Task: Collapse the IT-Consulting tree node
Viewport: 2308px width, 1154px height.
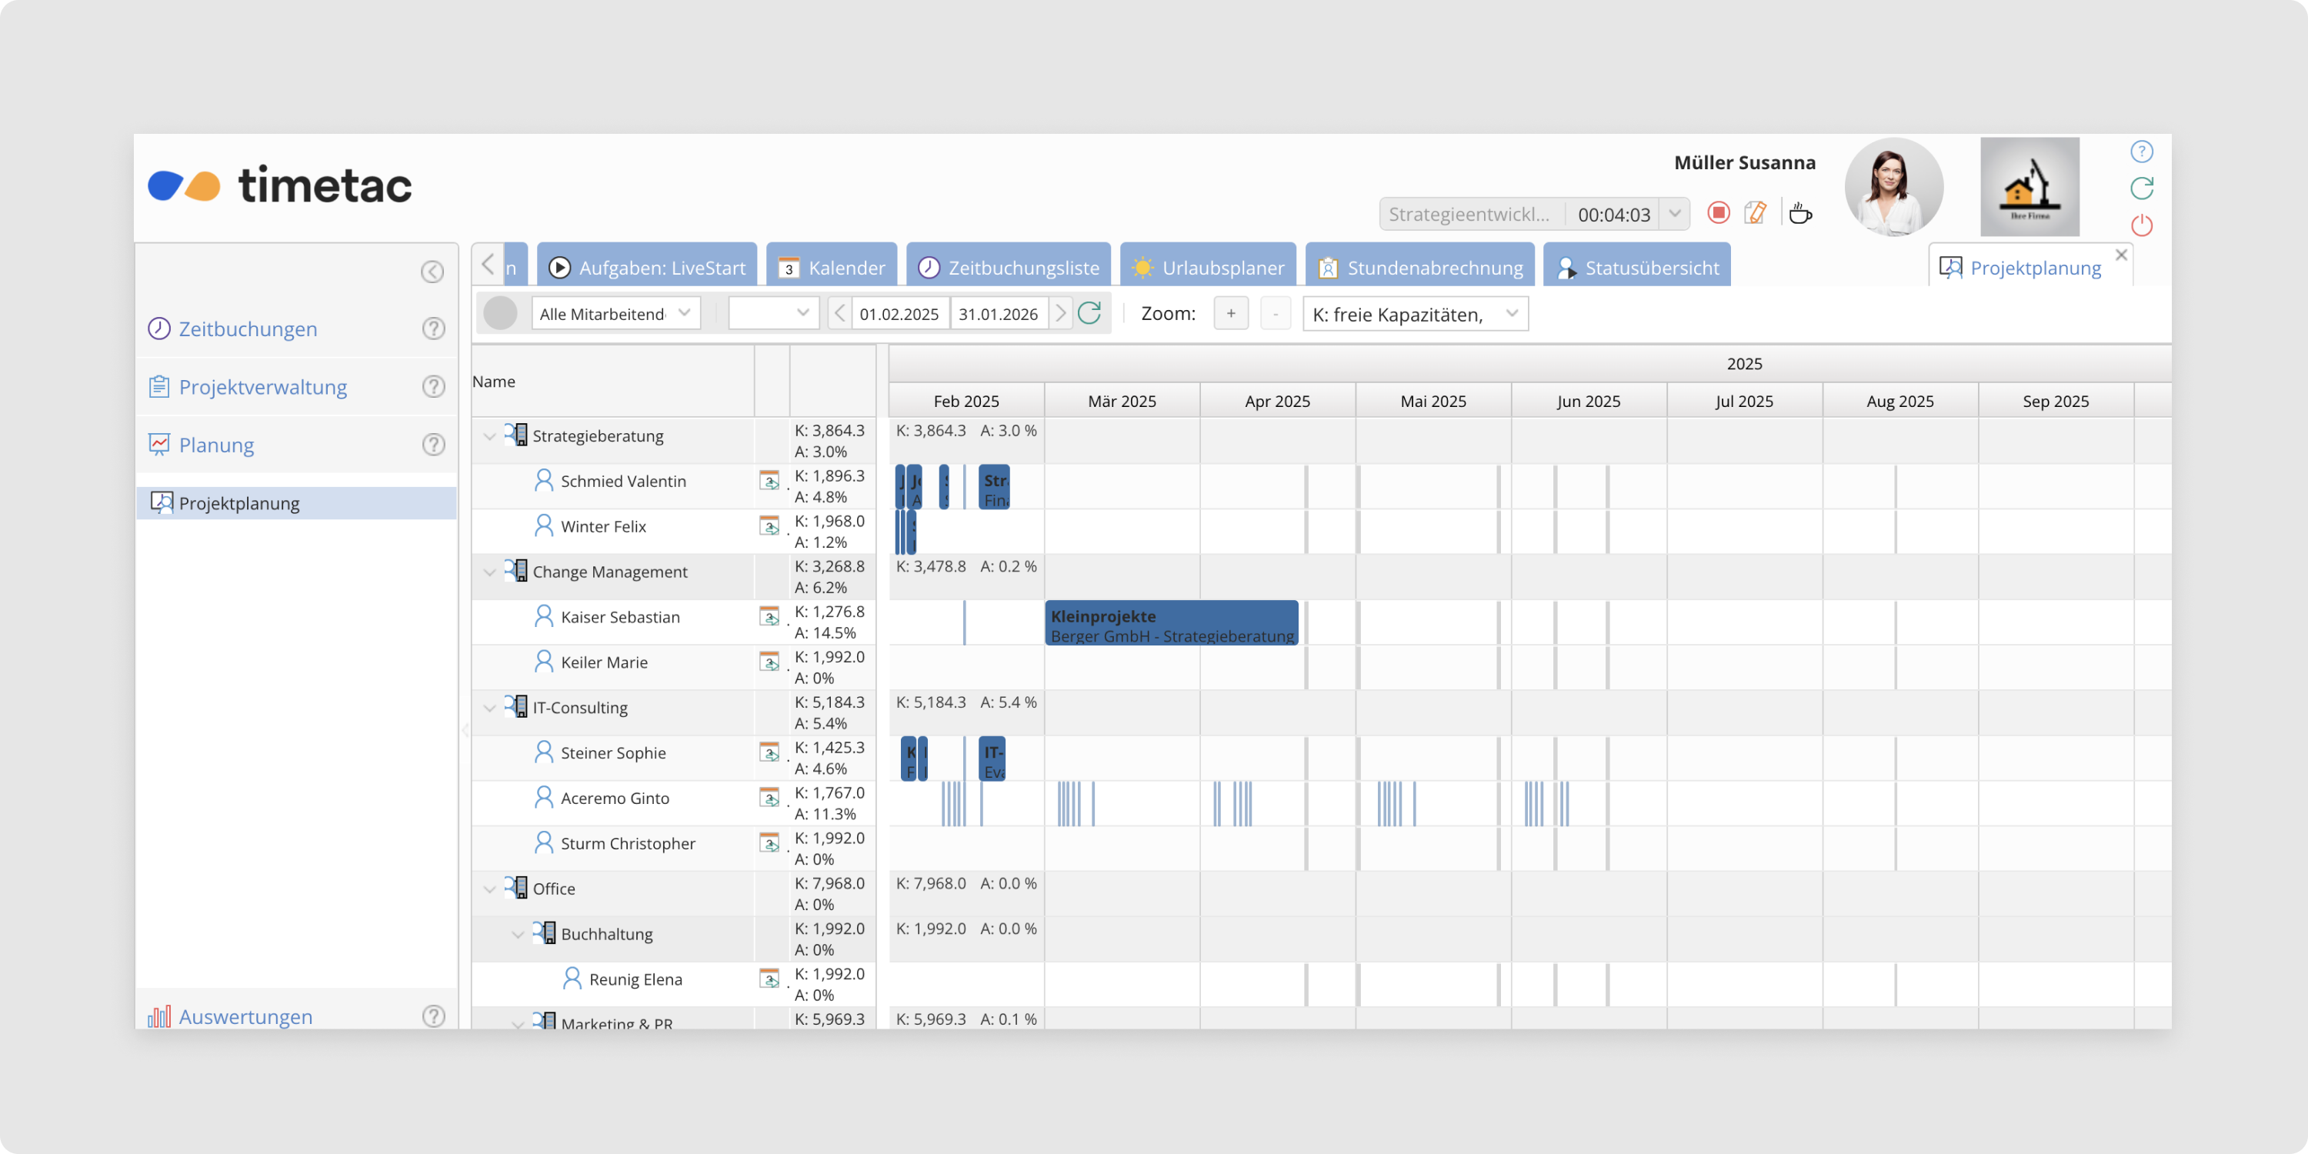Action: pyautogui.click(x=489, y=708)
